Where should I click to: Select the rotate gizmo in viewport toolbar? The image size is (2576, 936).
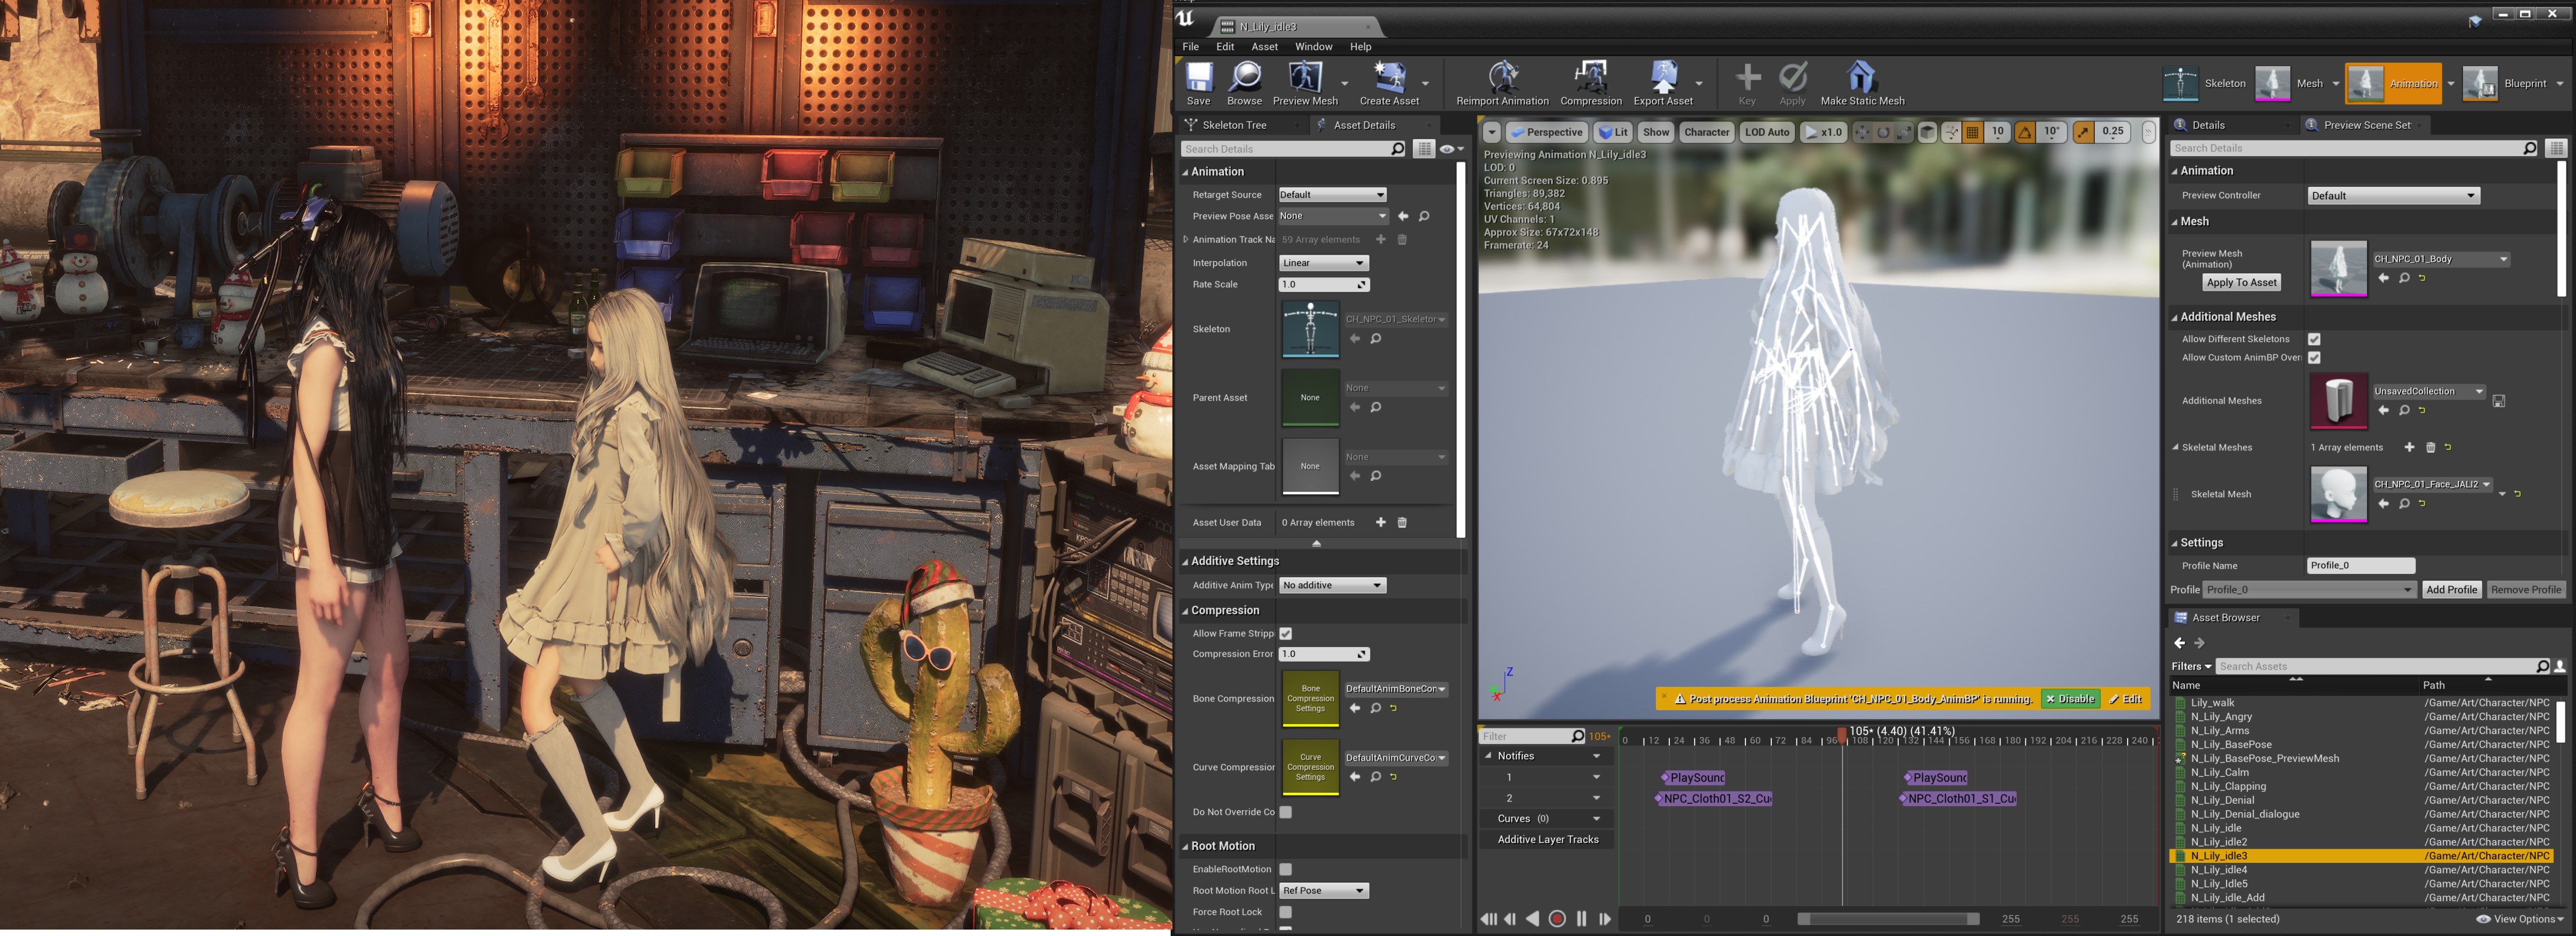1883,132
